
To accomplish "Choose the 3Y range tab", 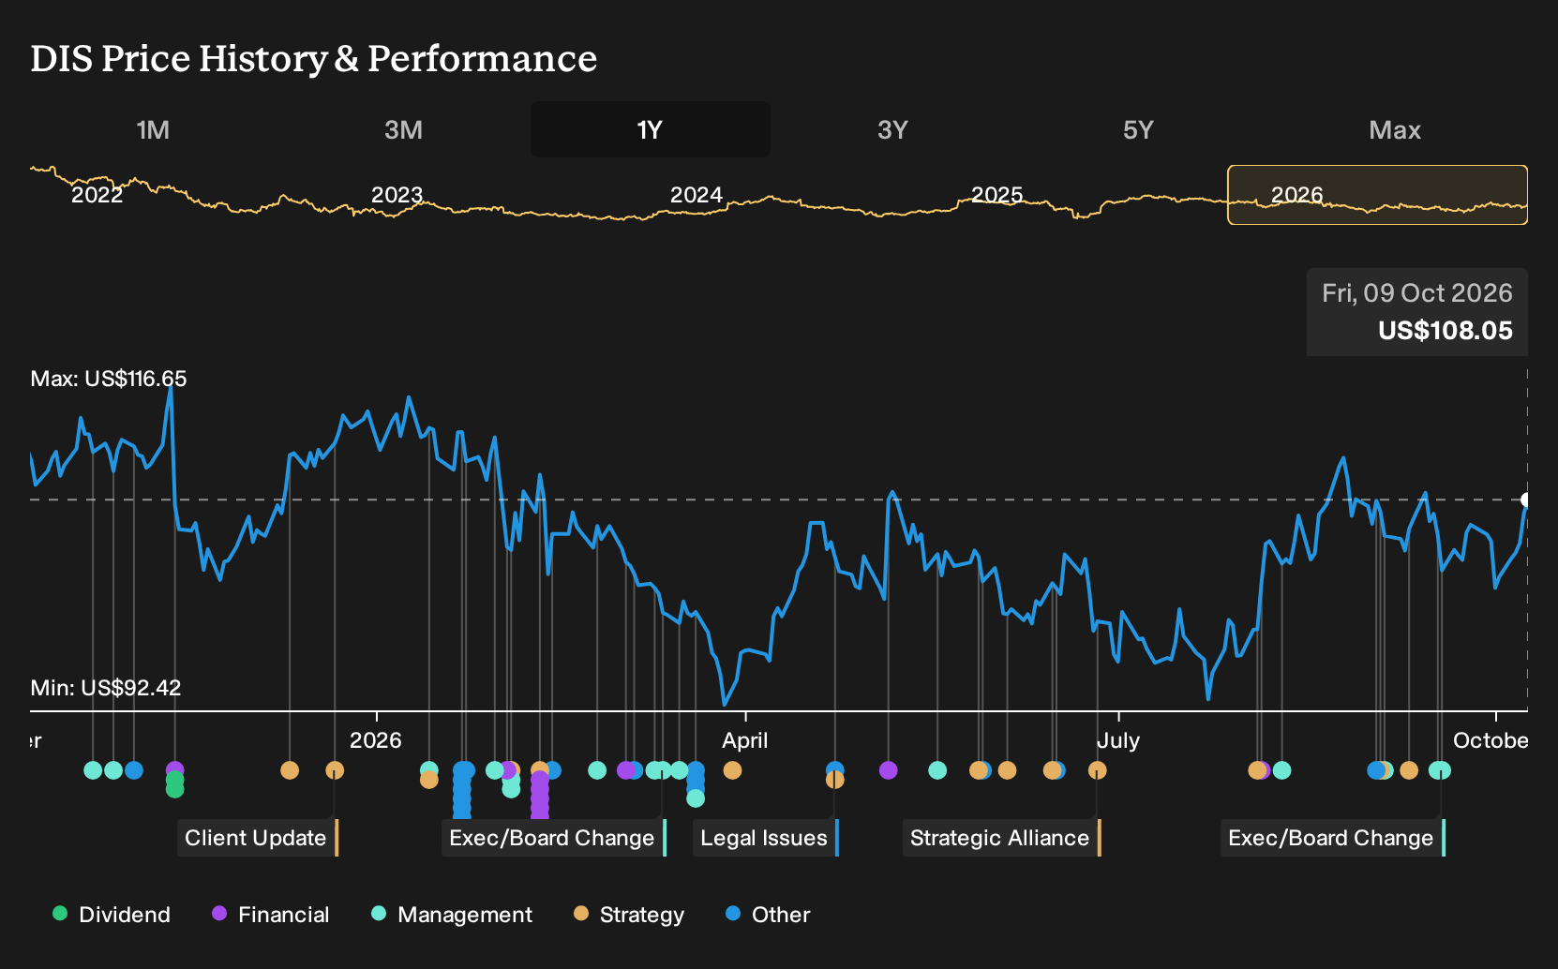I will click(x=892, y=129).
